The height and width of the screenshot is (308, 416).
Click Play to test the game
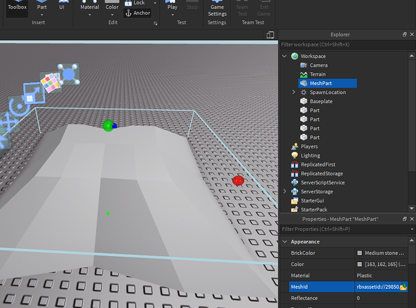pos(172,6)
